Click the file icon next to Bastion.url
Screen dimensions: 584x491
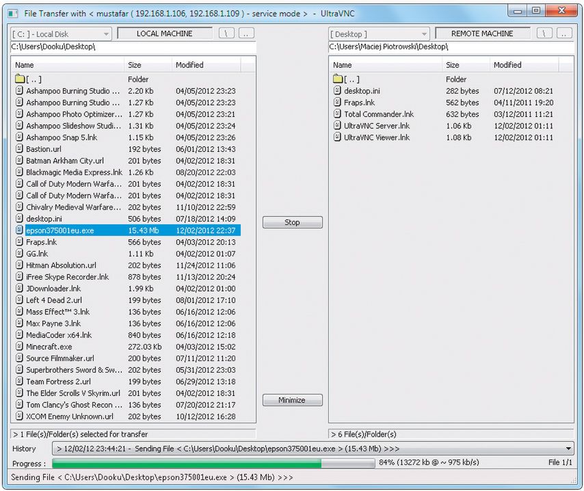coord(19,148)
